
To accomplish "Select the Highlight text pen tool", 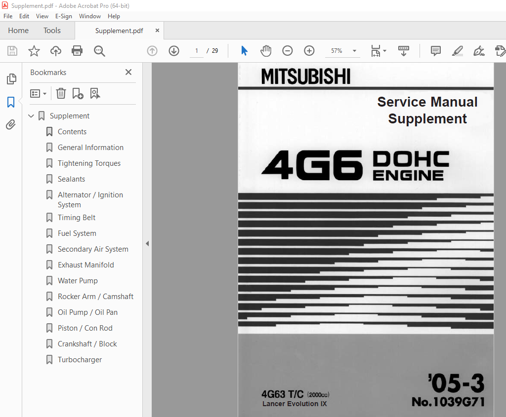I will pos(457,51).
